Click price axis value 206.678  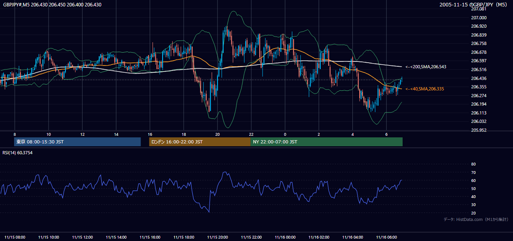[x=479, y=52]
